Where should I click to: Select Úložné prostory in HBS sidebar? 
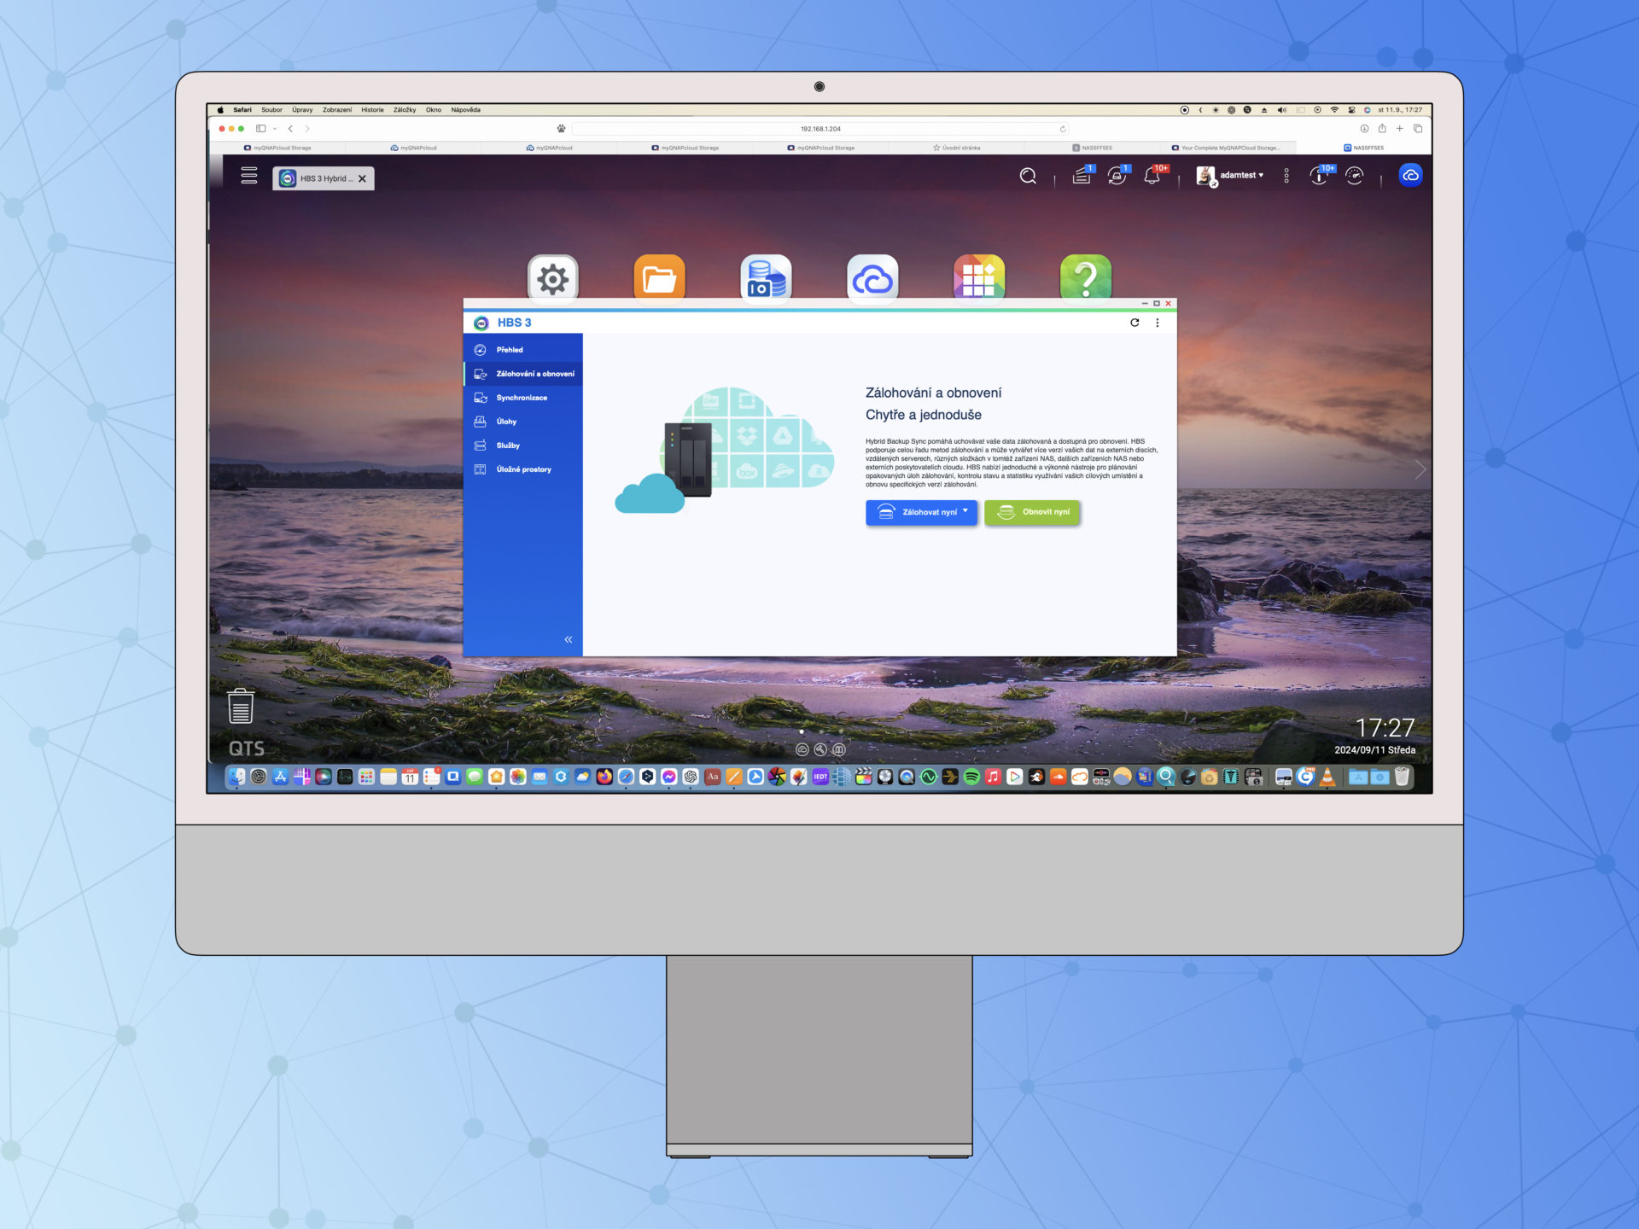523,469
